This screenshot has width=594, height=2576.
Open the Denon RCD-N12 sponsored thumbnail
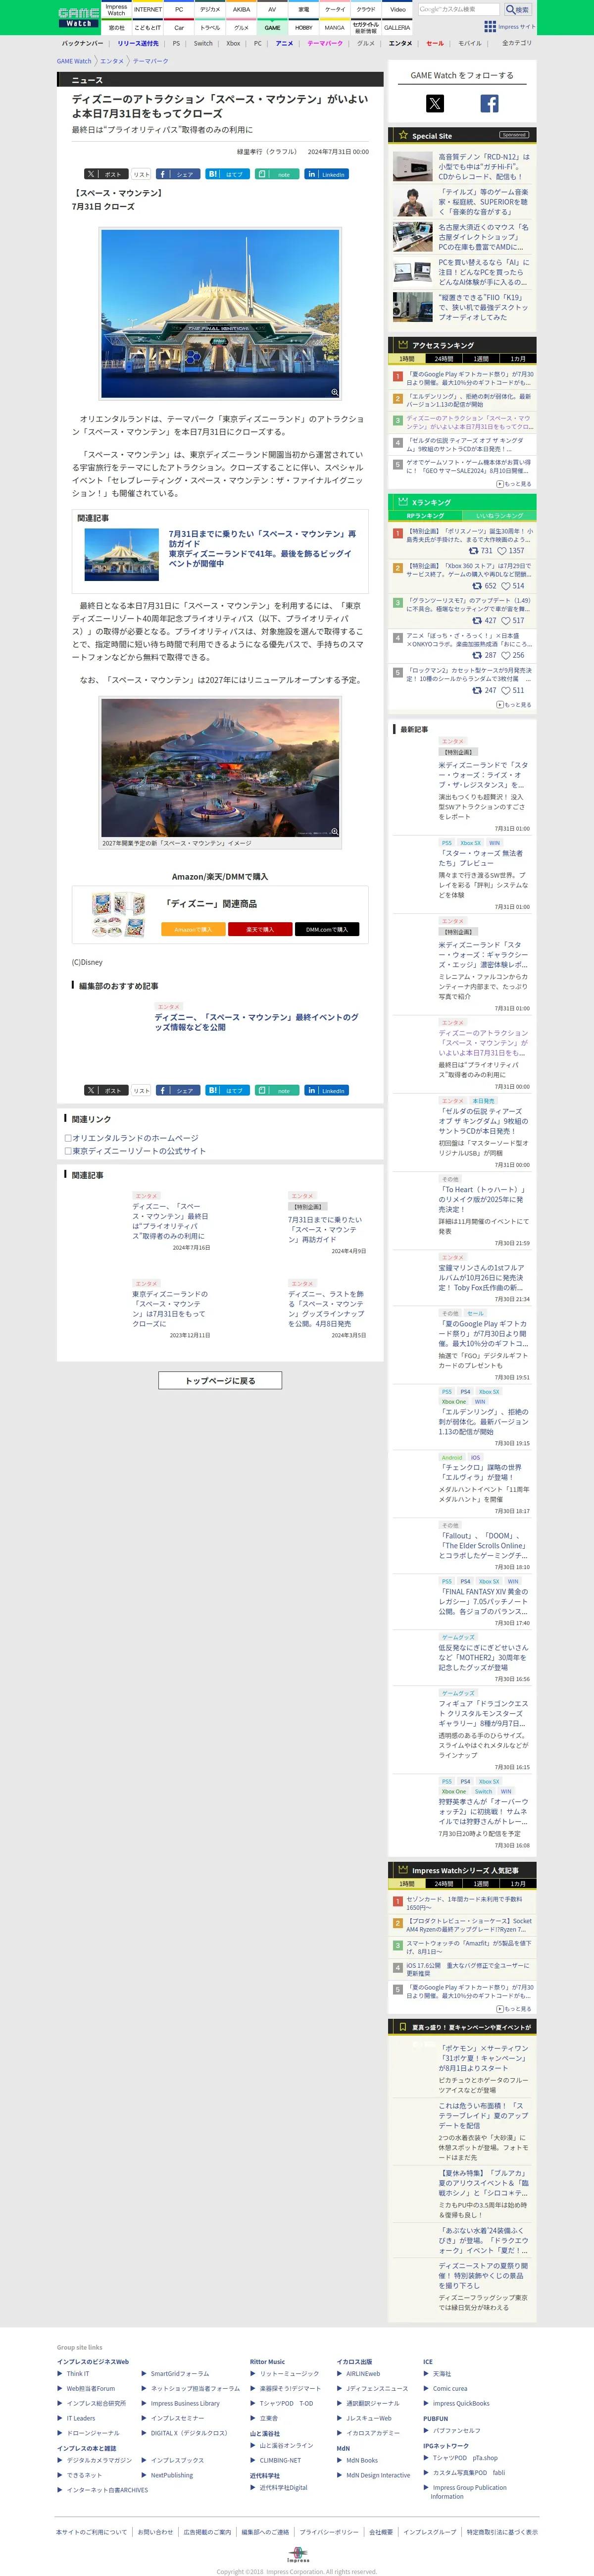point(412,166)
